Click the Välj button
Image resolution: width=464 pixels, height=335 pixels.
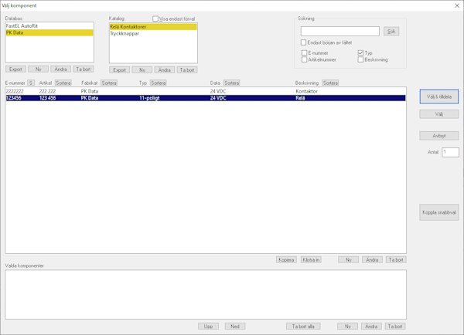(439, 114)
